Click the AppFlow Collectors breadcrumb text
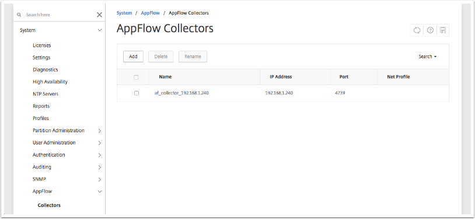 188,13
